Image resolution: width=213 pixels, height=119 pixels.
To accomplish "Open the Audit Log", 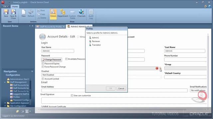I will pyautogui.click(x=91, y=14).
